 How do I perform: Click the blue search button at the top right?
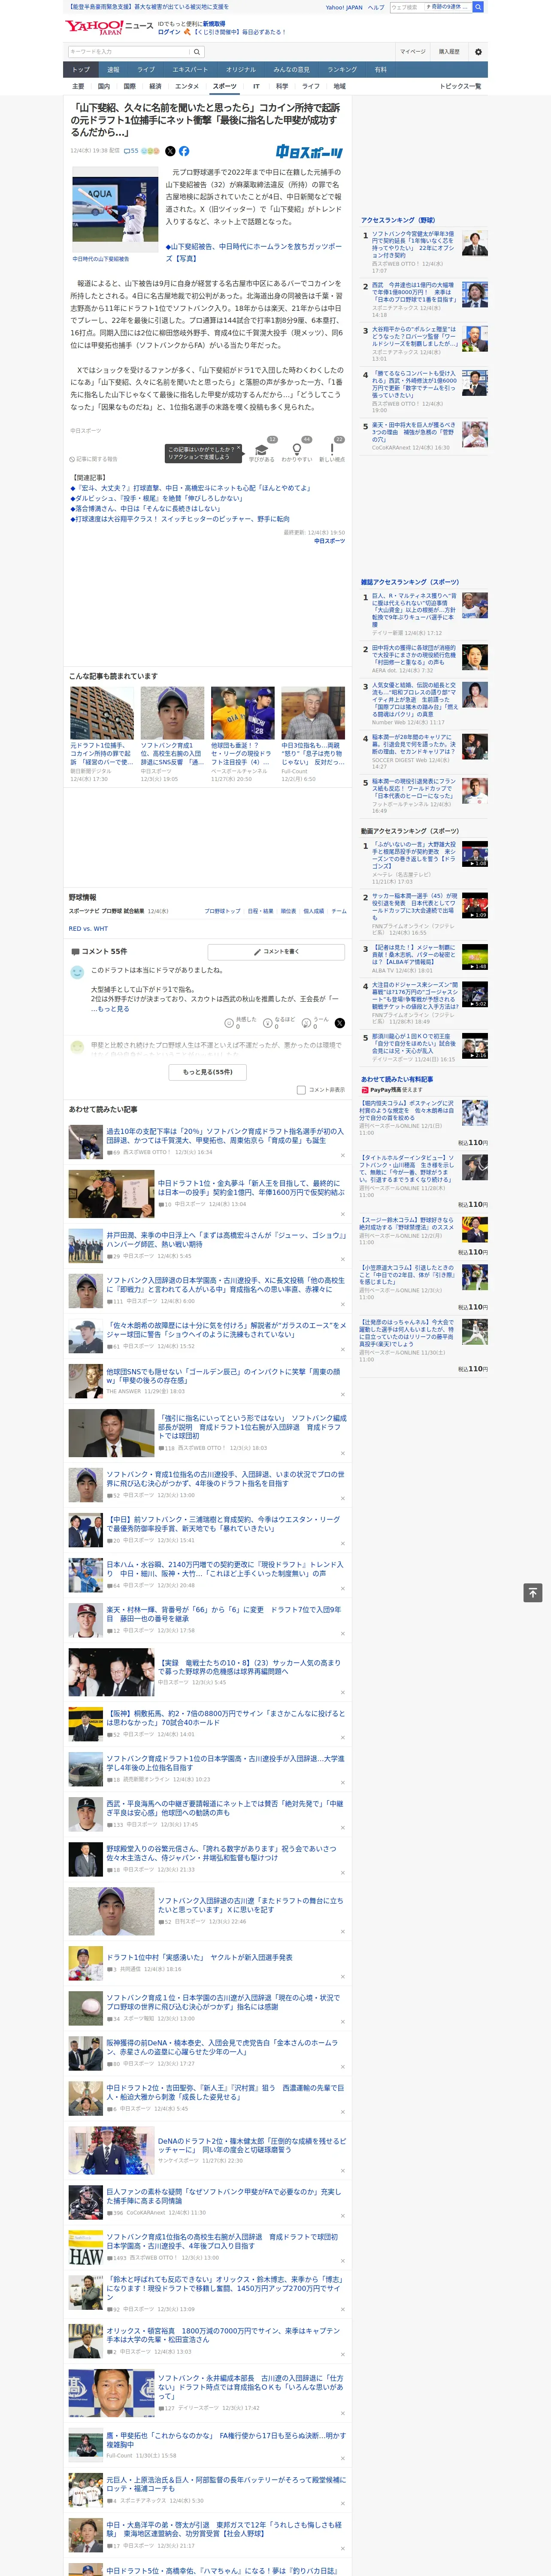pyautogui.click(x=478, y=7)
